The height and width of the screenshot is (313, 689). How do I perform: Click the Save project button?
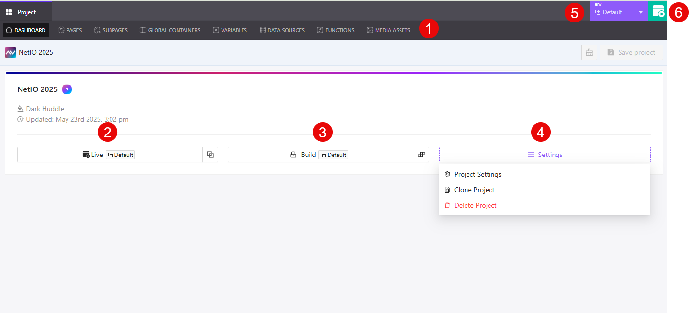pyautogui.click(x=631, y=52)
